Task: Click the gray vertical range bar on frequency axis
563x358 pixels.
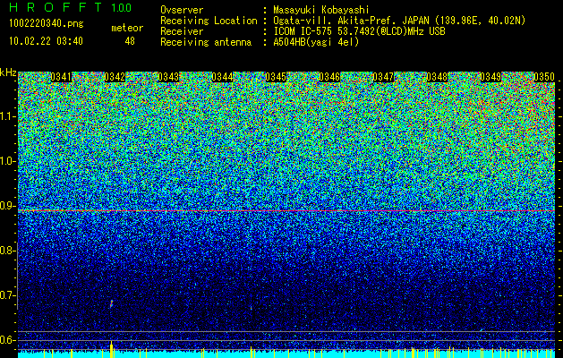Action: [18, 276]
